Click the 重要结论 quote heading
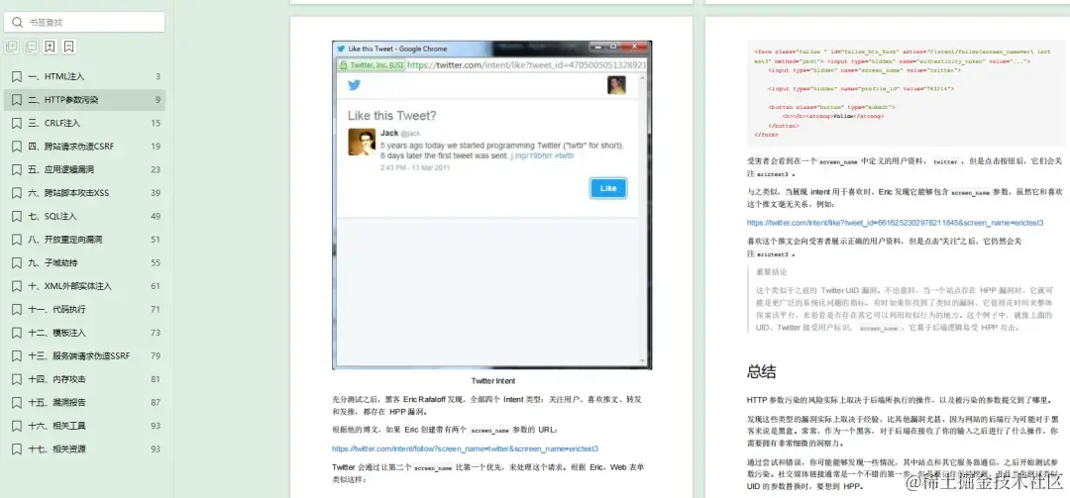1070x498 pixels. pos(771,271)
